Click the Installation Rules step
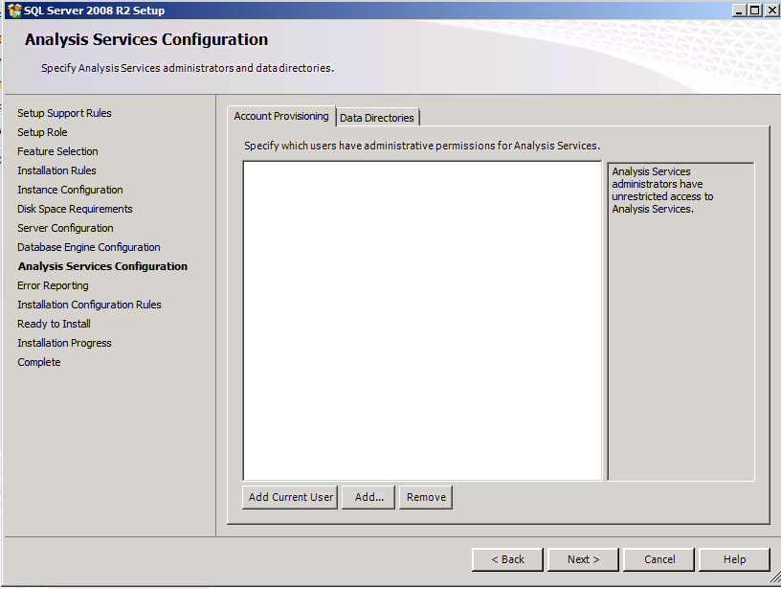The width and height of the screenshot is (781, 589). pos(56,170)
